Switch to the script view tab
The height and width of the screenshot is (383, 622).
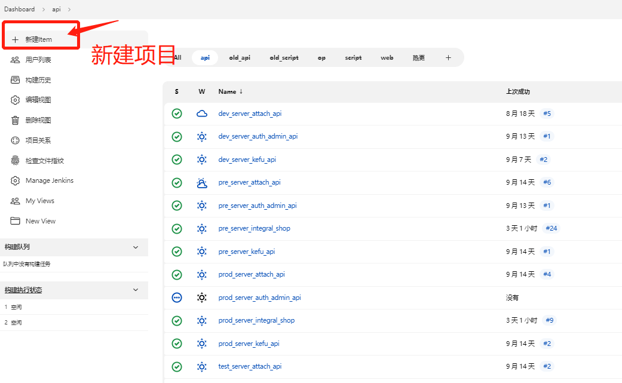click(353, 58)
